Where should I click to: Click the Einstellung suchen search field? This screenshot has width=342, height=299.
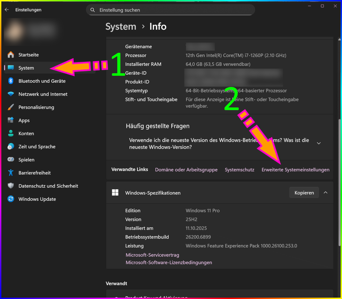[170, 10]
